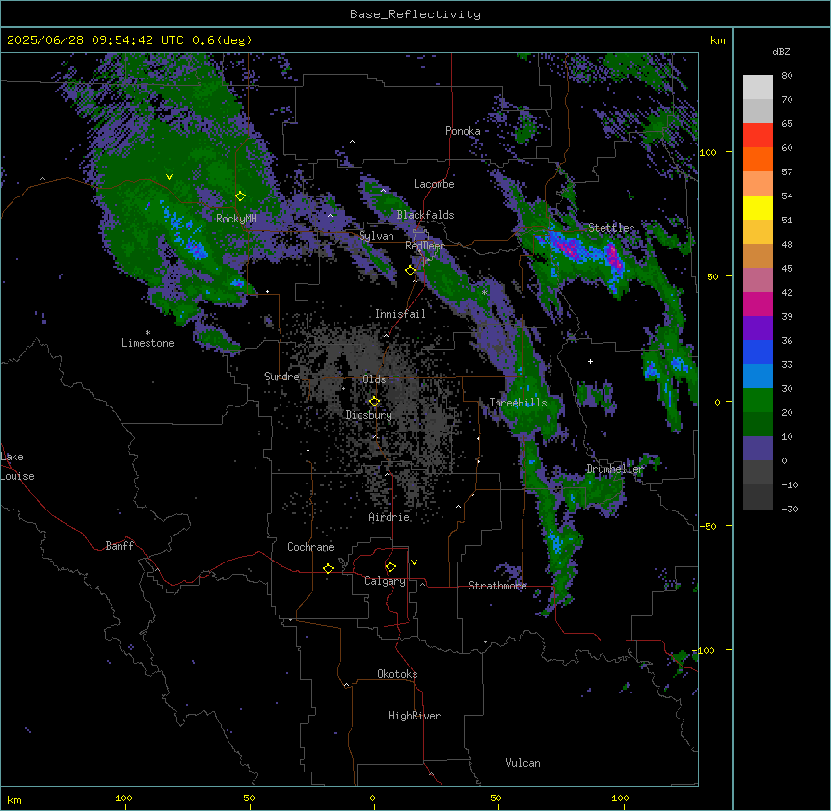Click the 57 value in the dBZ legend

(x=787, y=172)
